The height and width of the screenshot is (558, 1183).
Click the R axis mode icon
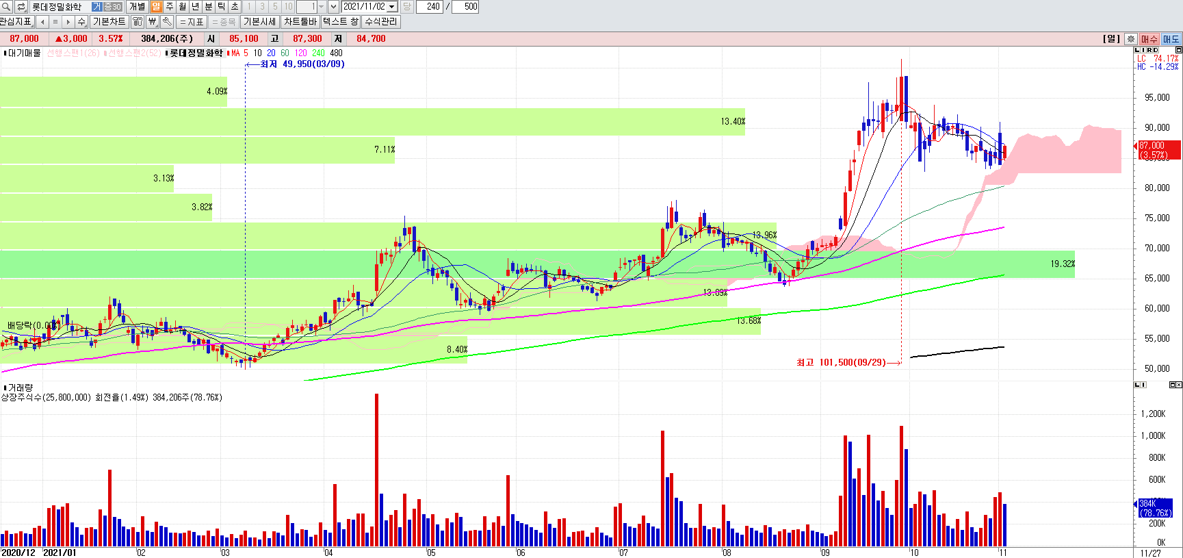click(x=1149, y=50)
